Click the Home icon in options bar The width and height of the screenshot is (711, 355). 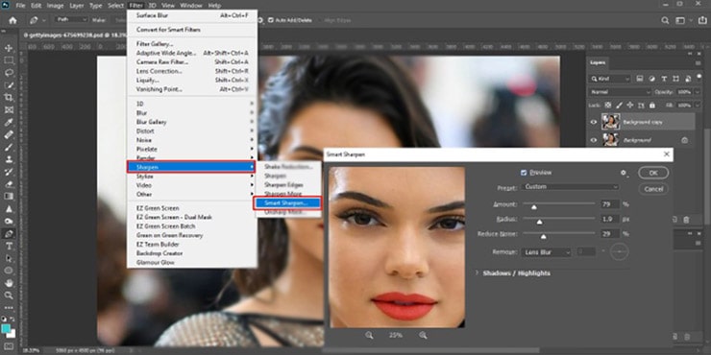[x=12, y=20]
